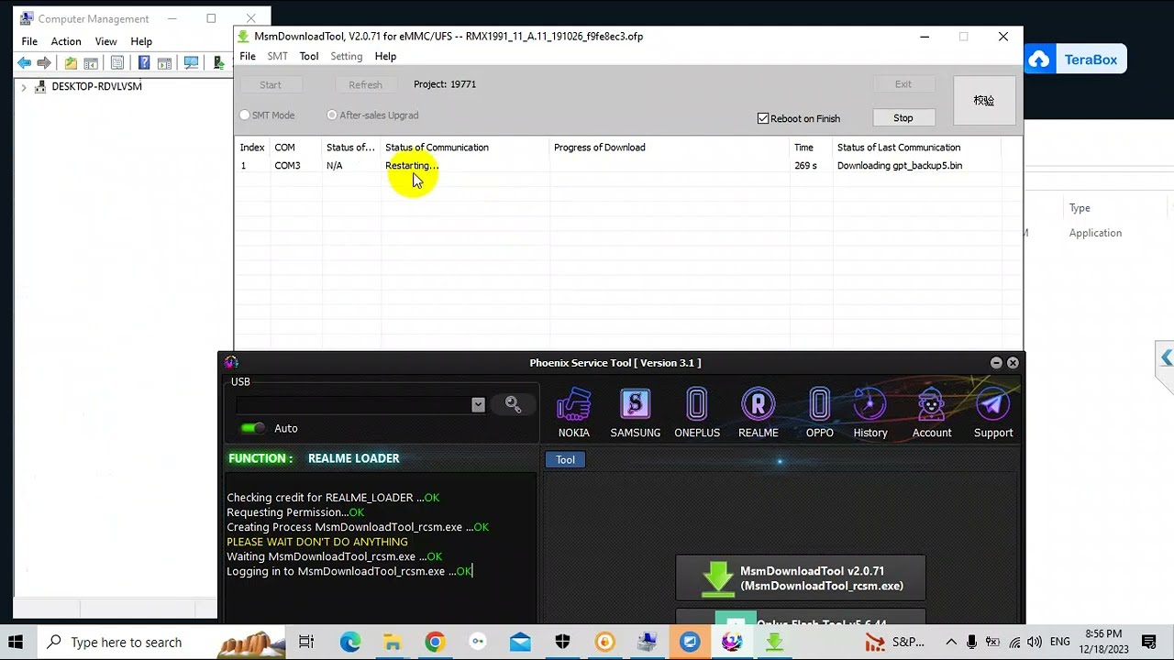Open the History panel
This screenshot has height=660, width=1174.
pos(869,413)
